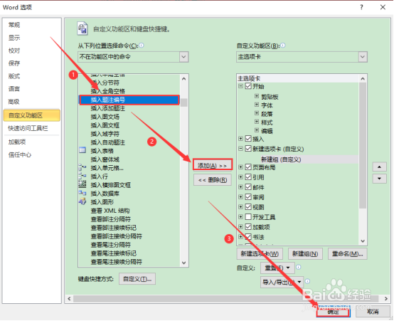
Task: Select 新建组 (自定义) tree item
Action: [x=281, y=159]
